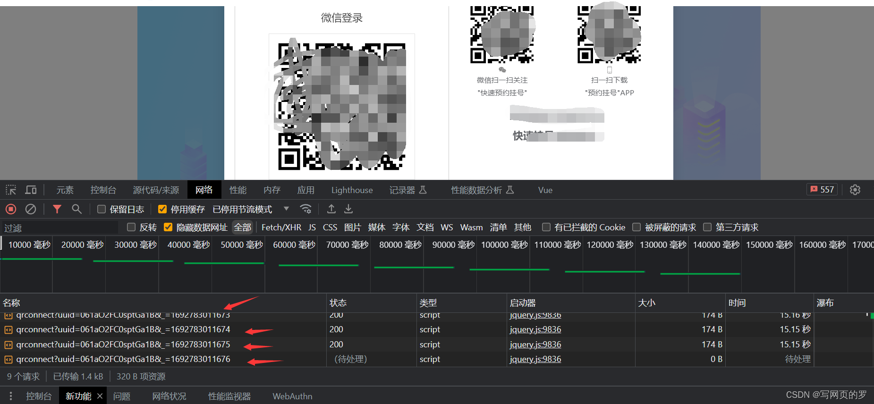Open DevTools settings gear
The width and height of the screenshot is (874, 404).
[855, 190]
